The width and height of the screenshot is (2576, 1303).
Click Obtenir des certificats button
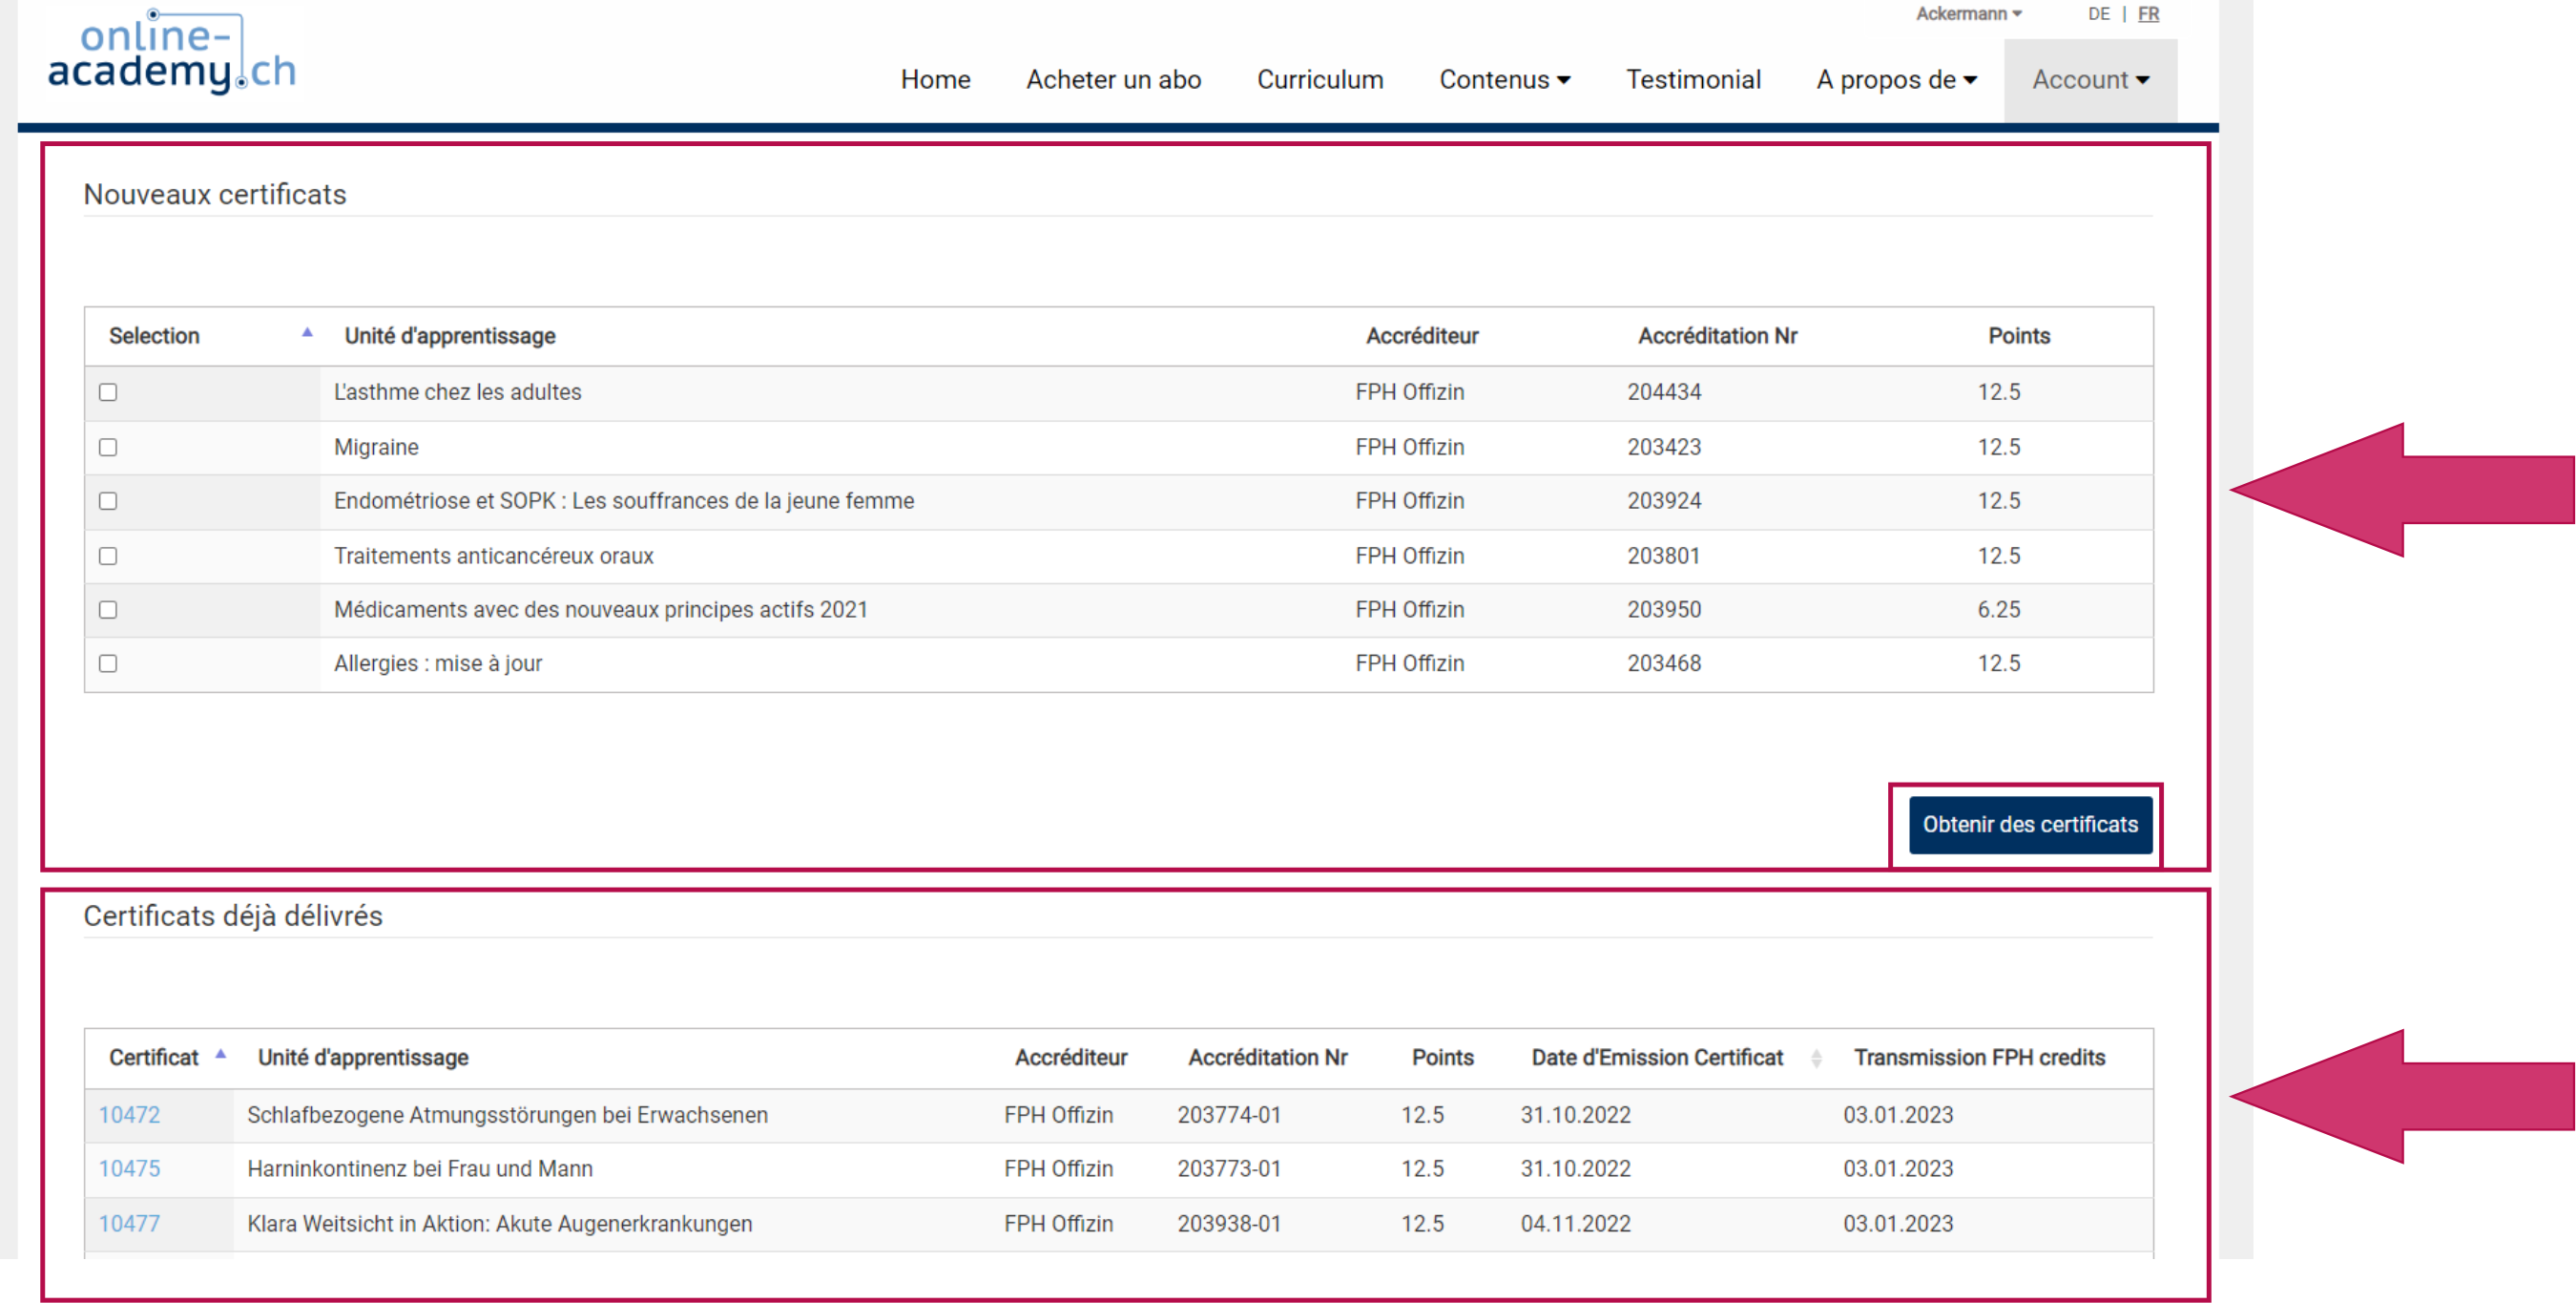tap(2030, 826)
